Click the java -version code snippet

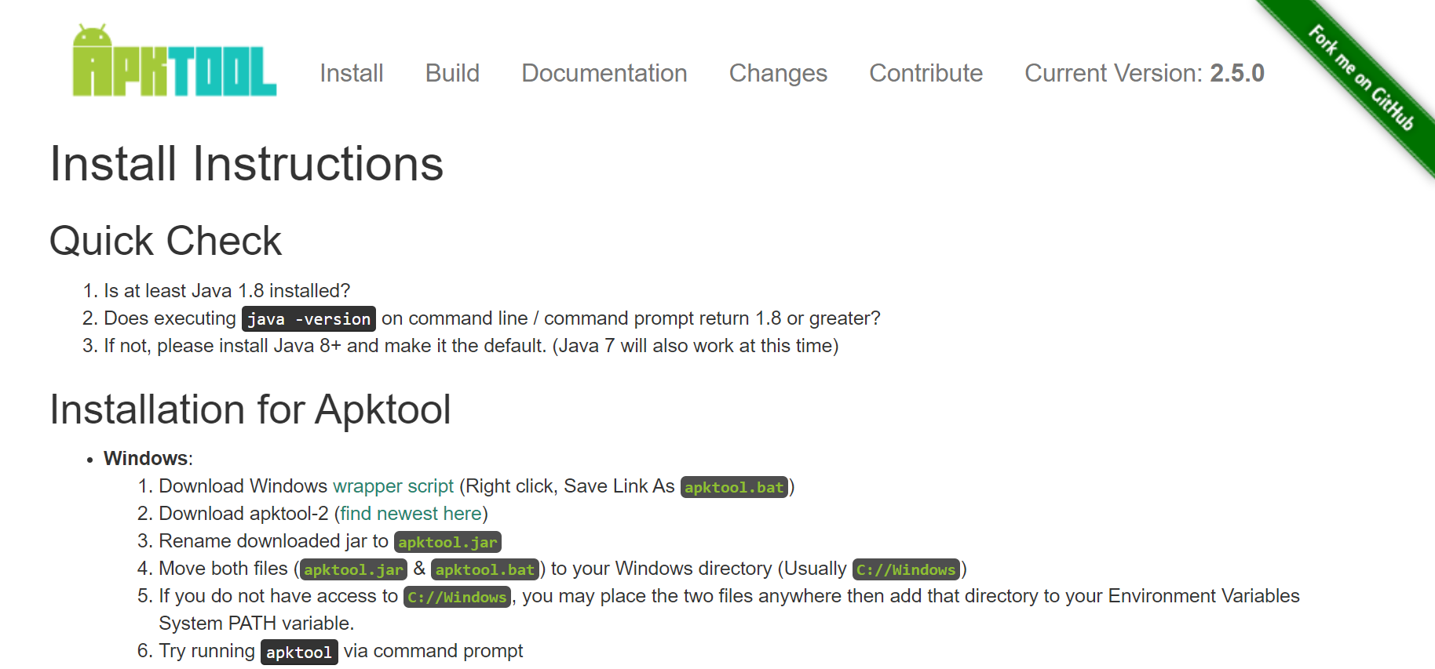pyautogui.click(x=309, y=318)
